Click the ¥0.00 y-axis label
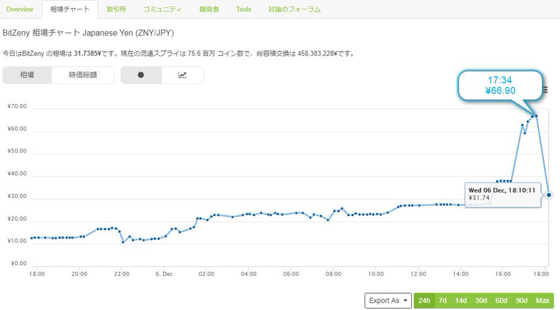The height and width of the screenshot is (310, 560). click(19, 263)
